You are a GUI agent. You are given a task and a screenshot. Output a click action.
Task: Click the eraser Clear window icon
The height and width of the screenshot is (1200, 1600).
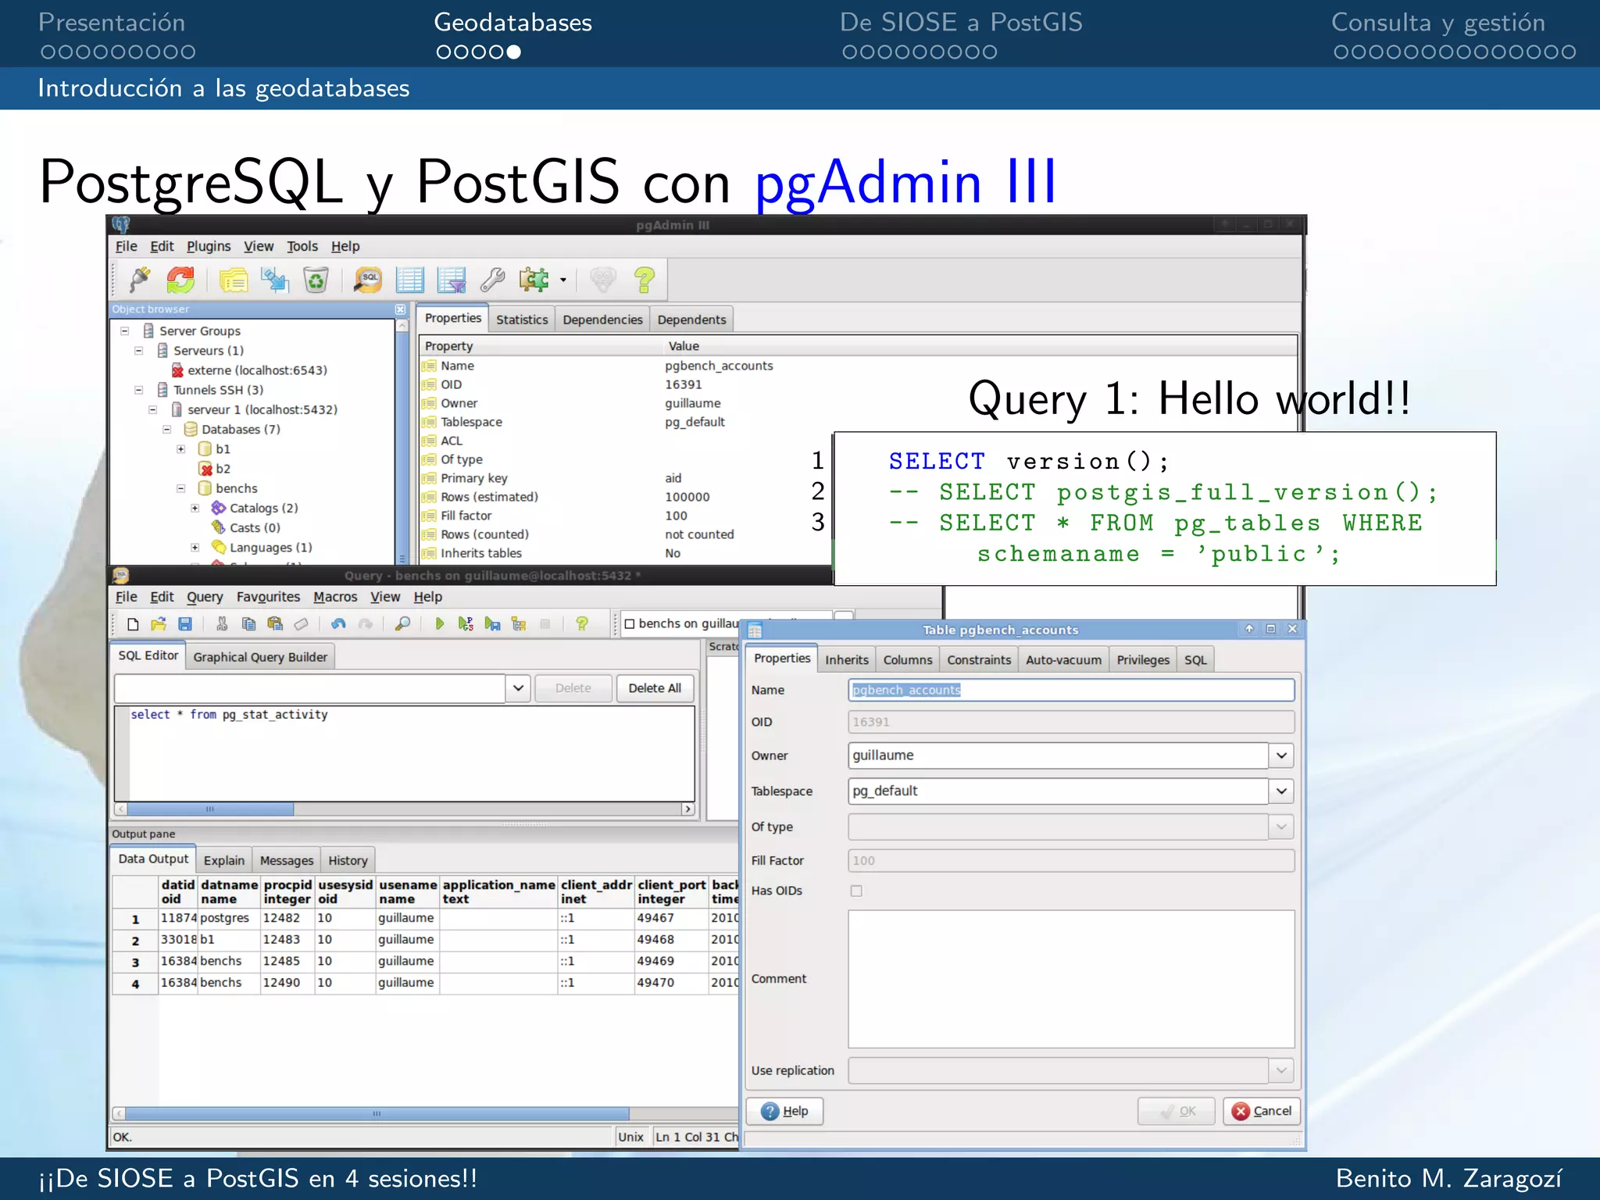pos(301,623)
